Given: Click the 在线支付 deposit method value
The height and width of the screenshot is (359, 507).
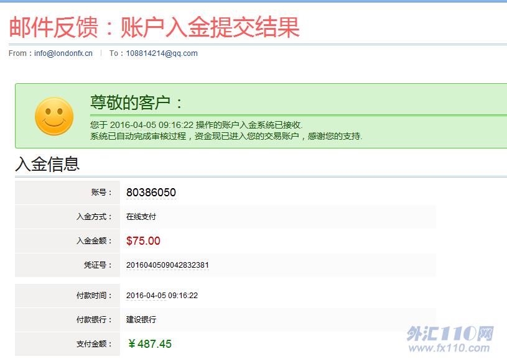Looking at the screenshot, I should point(141,217).
